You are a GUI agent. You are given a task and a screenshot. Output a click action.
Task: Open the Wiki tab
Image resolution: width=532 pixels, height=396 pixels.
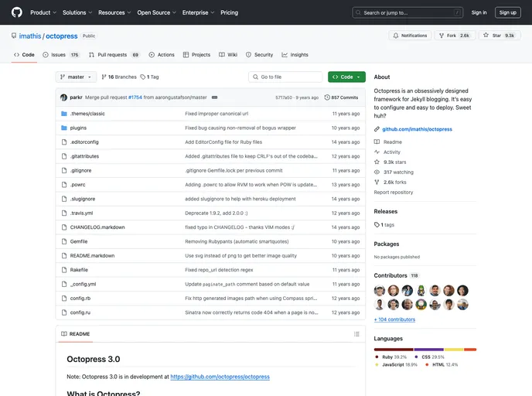pyautogui.click(x=228, y=55)
